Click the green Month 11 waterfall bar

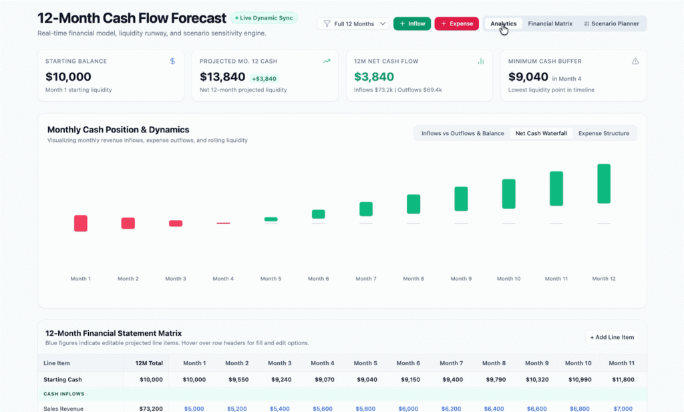pos(556,189)
